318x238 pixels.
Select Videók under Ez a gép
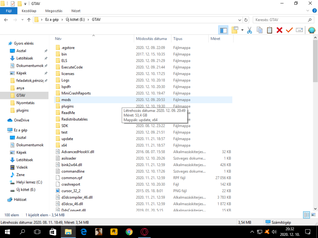point(22,167)
